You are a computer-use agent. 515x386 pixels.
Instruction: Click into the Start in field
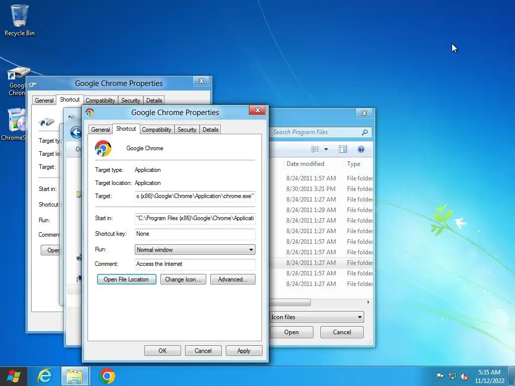195,218
